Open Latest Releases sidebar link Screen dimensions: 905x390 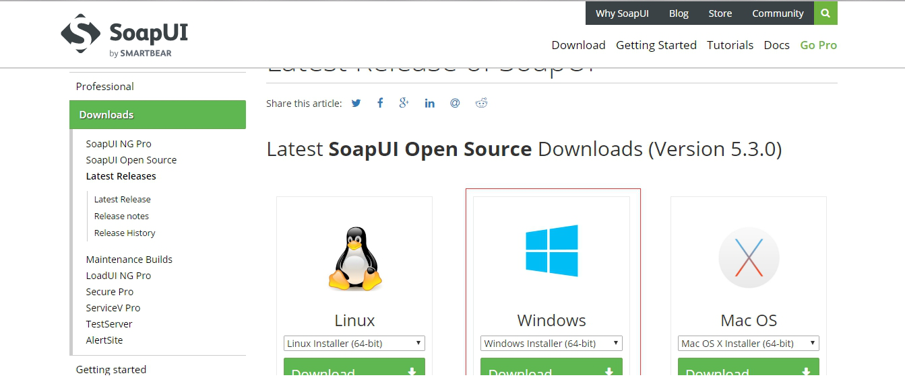(121, 176)
